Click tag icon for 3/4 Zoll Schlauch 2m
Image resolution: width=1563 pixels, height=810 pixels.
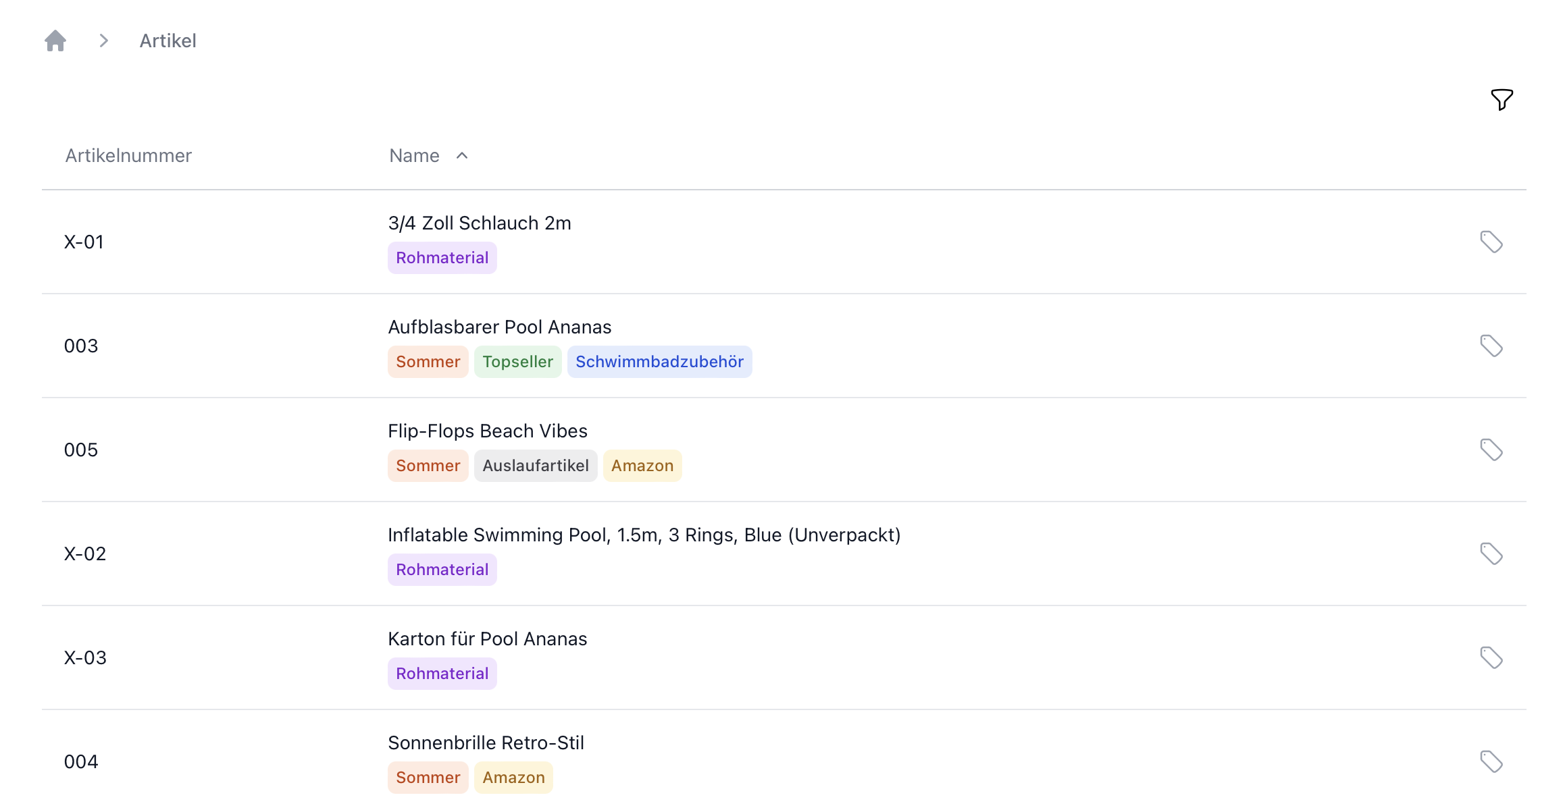pyautogui.click(x=1491, y=242)
